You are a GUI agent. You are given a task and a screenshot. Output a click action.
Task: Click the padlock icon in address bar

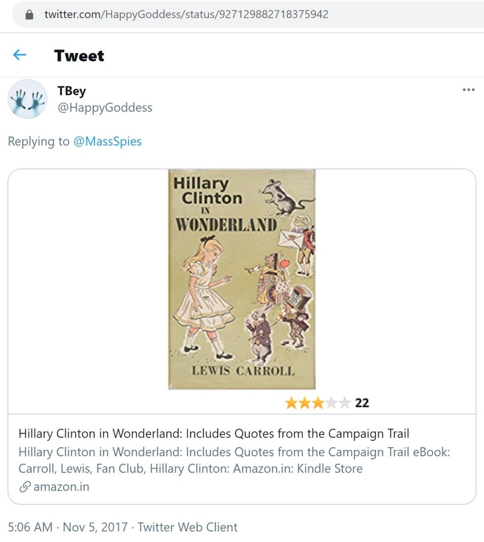29,14
